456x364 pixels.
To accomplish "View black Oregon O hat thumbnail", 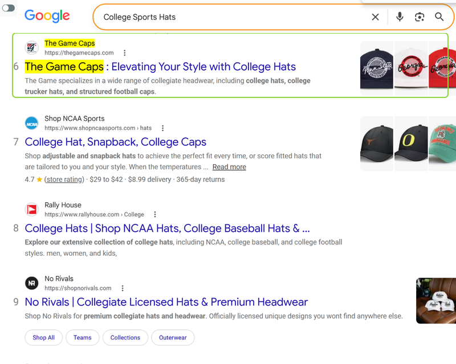I will coord(411,144).
